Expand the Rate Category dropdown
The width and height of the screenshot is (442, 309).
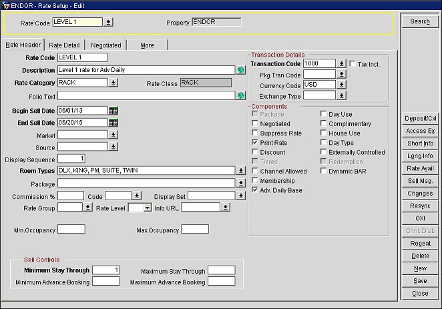(x=113, y=83)
